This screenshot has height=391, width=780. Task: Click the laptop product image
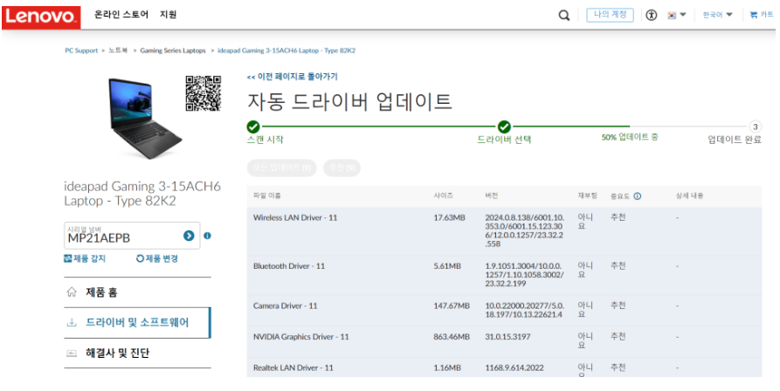click(x=144, y=118)
